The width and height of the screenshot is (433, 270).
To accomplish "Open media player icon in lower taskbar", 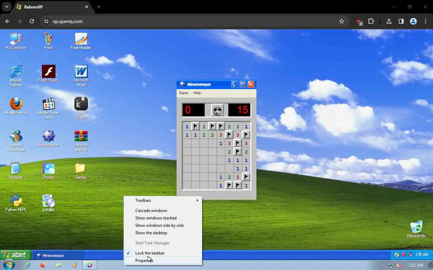I will coord(74,265).
